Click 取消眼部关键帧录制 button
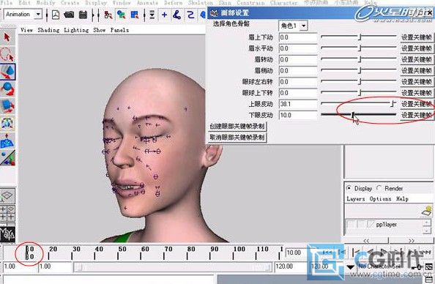The image size is (435, 284). (237, 138)
